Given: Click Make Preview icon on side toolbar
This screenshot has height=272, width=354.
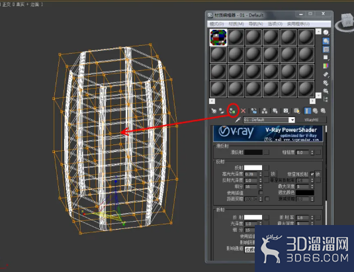Looking at the screenshot, I should pos(326,74).
